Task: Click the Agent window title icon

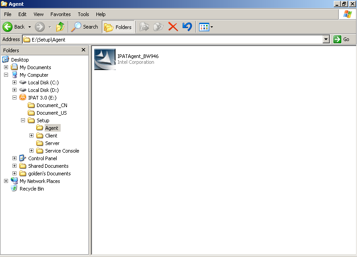Action: coord(4,4)
